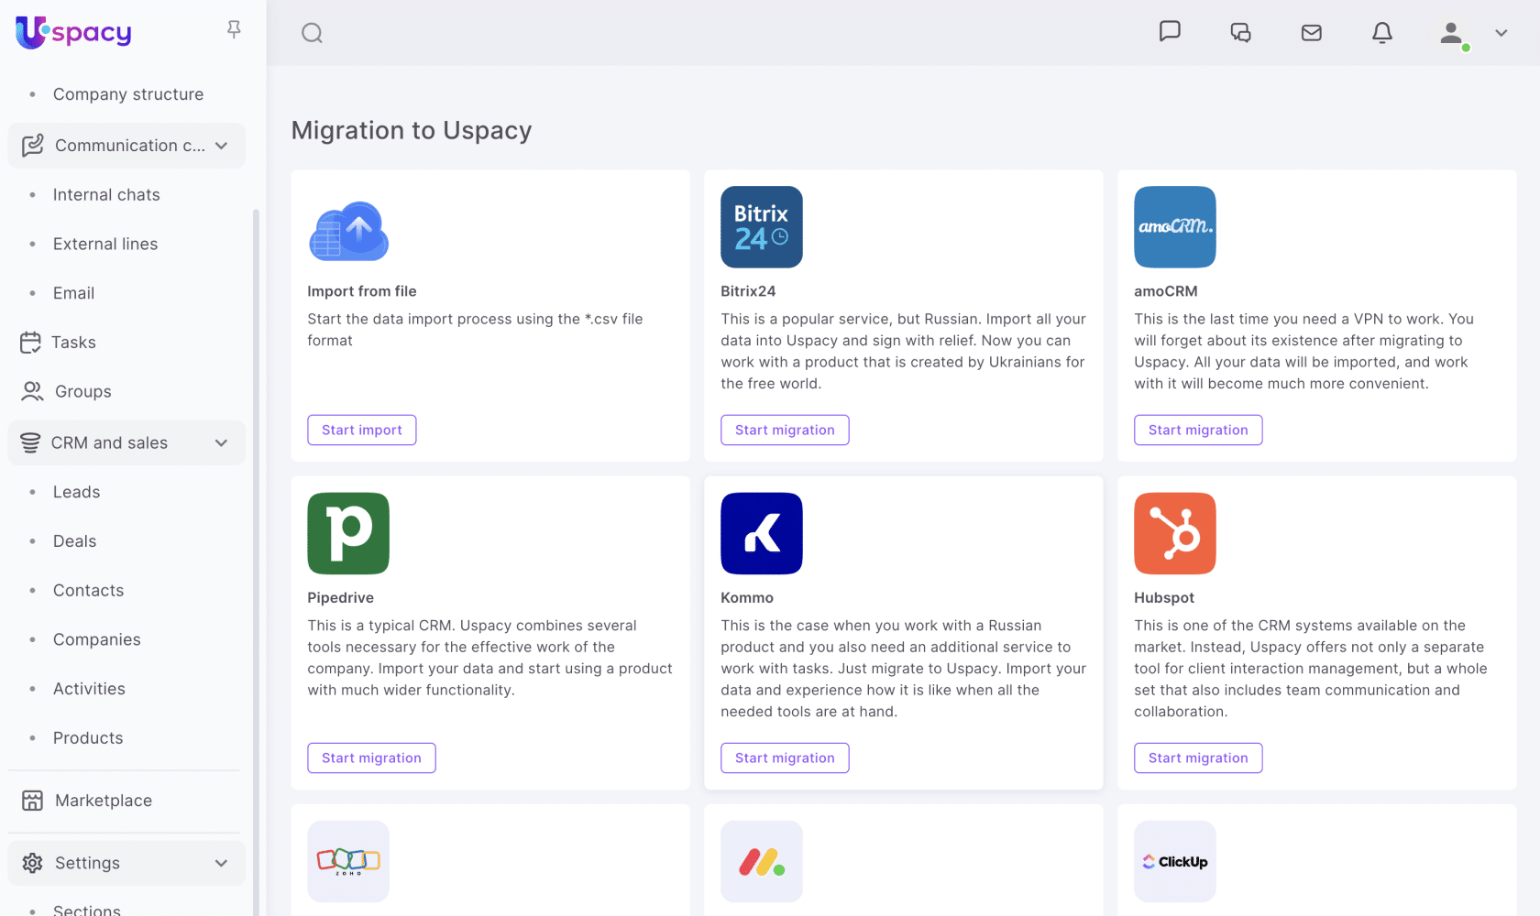
Task: Click the Settings gear icon
Action: pos(32,863)
